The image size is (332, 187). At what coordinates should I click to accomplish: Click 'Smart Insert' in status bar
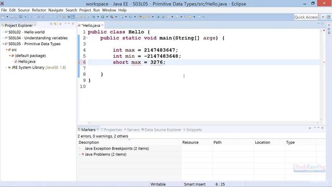[x=195, y=184]
